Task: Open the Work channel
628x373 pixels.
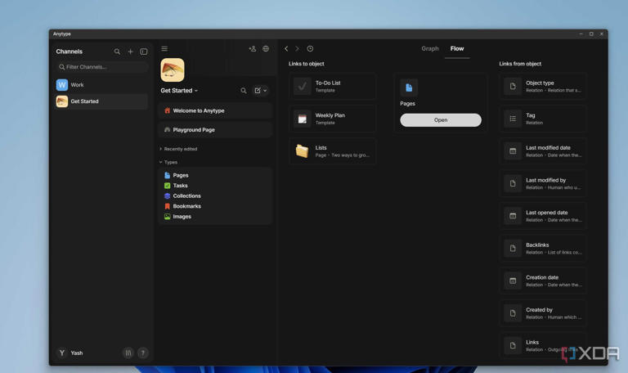Action: [101, 84]
